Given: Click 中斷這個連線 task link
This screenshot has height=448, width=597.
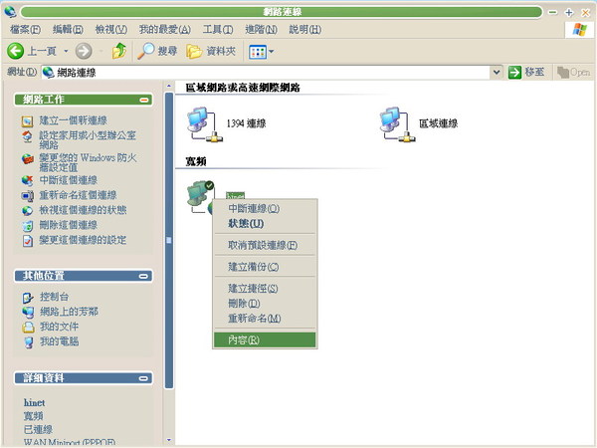Looking at the screenshot, I should point(68,180).
